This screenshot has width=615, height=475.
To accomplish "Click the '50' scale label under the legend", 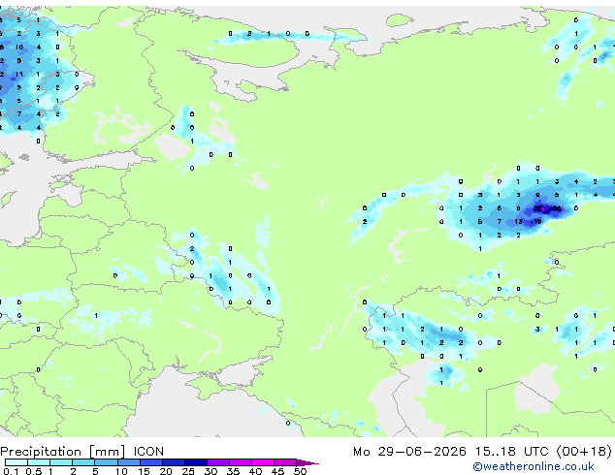I will tap(300, 471).
